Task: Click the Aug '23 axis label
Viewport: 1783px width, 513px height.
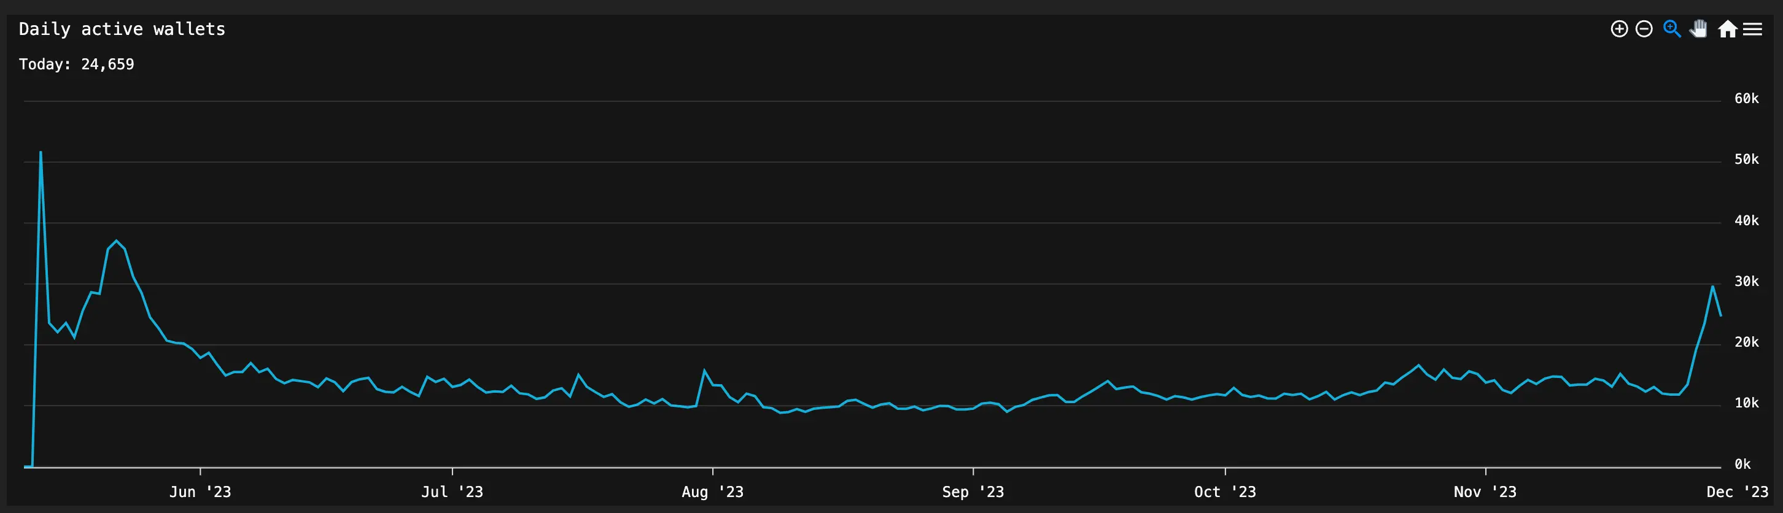Action: tap(712, 492)
